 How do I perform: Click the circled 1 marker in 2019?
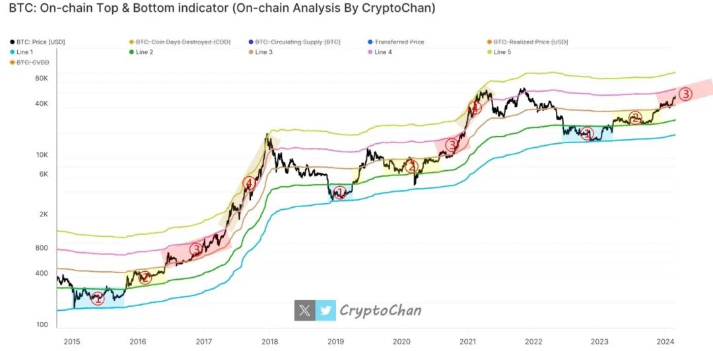(x=339, y=193)
